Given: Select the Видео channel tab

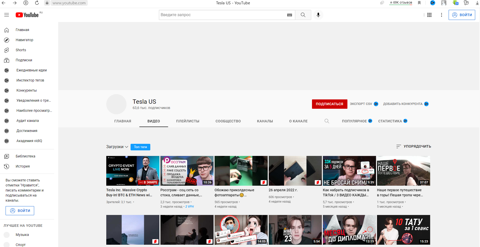Looking at the screenshot, I should click(154, 121).
